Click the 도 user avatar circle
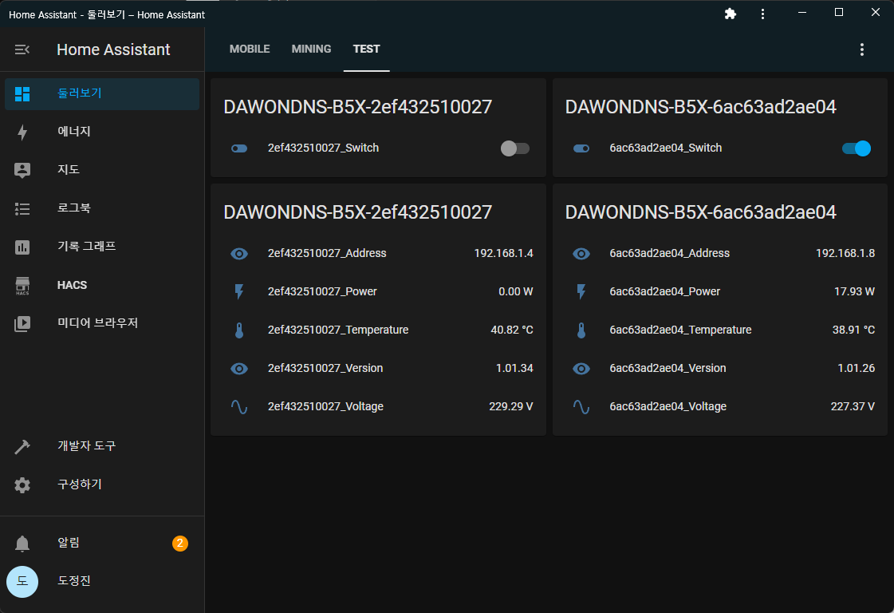 pos(22,582)
